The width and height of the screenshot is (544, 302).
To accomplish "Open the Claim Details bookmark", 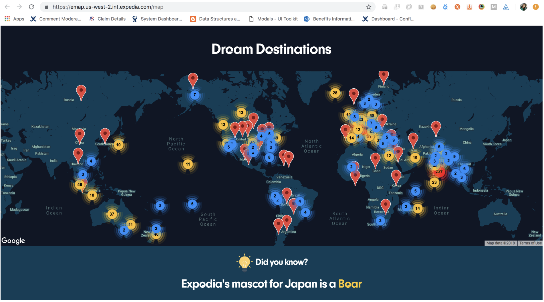I will pos(108,19).
